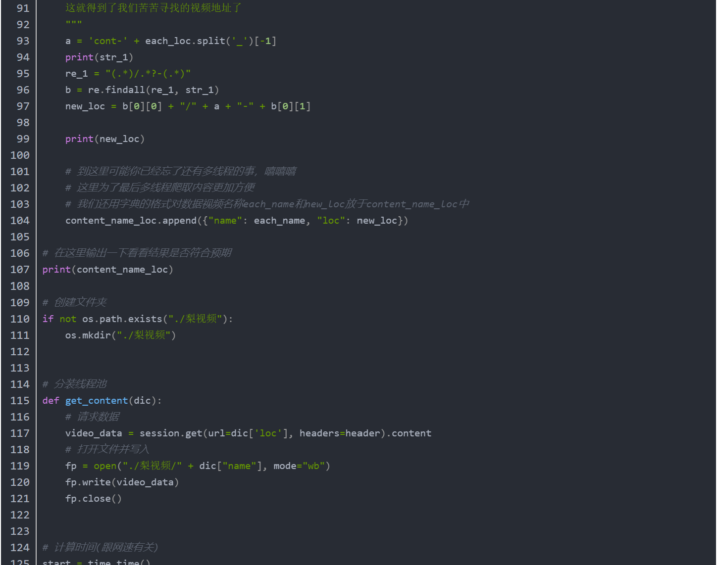
Task: Click the comment on line 124
Action: coord(101,548)
